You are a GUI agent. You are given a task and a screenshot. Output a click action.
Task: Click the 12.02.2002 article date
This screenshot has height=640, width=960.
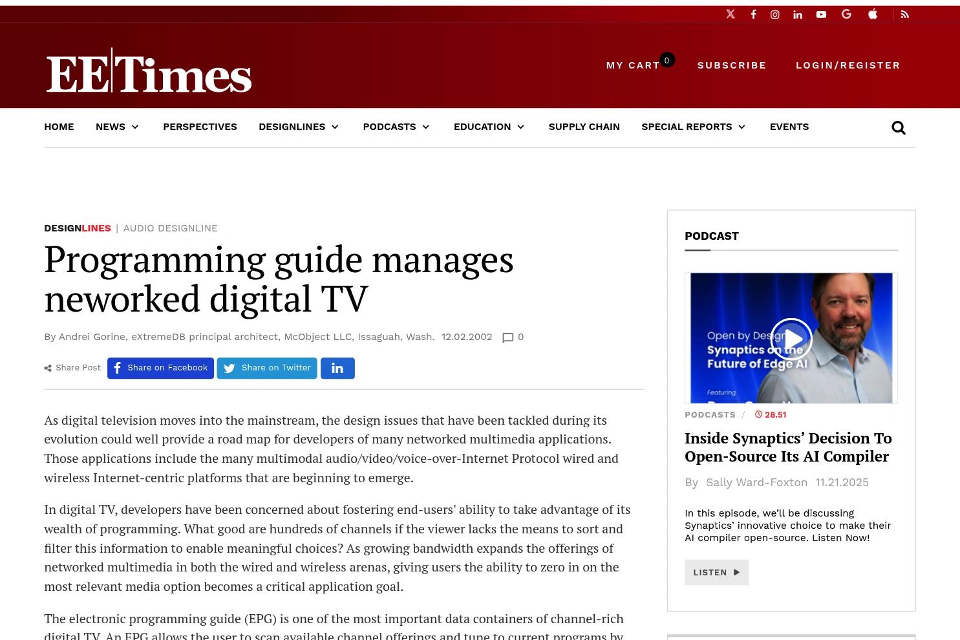(467, 337)
